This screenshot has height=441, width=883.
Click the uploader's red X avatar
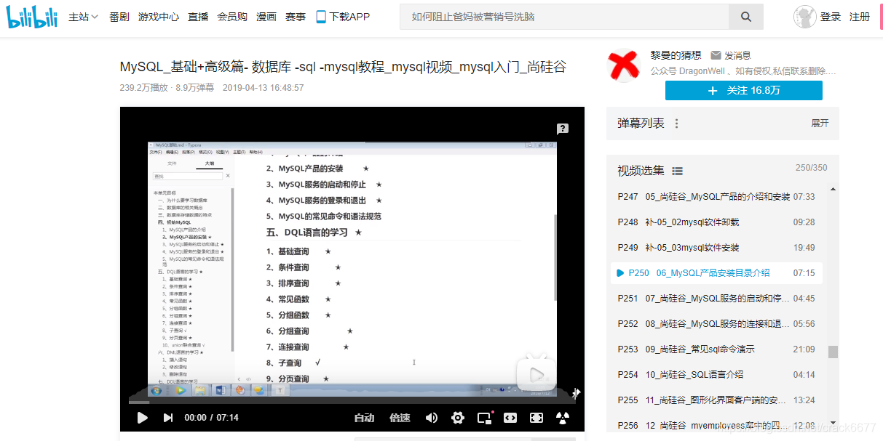click(623, 65)
